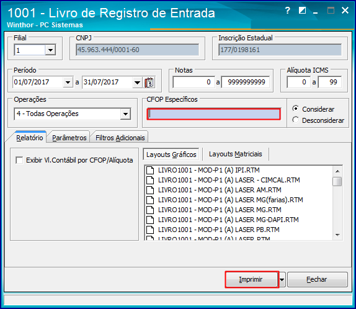
Task: Select the Layouts Matriciais tab
Action: tap(236, 154)
